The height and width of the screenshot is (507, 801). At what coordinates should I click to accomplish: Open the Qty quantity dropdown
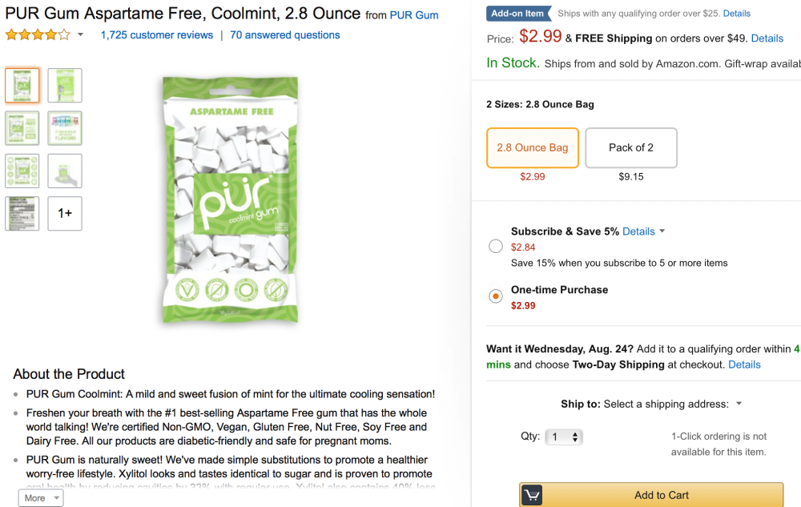[x=565, y=437]
